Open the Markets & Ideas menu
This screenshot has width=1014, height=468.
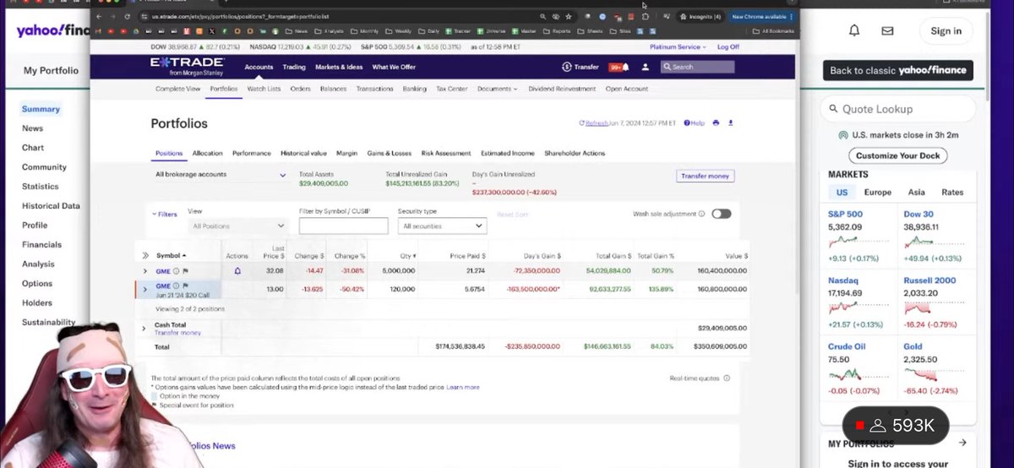point(339,67)
